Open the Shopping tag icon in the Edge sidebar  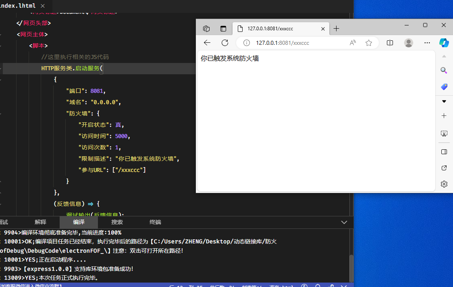pyautogui.click(x=444, y=86)
